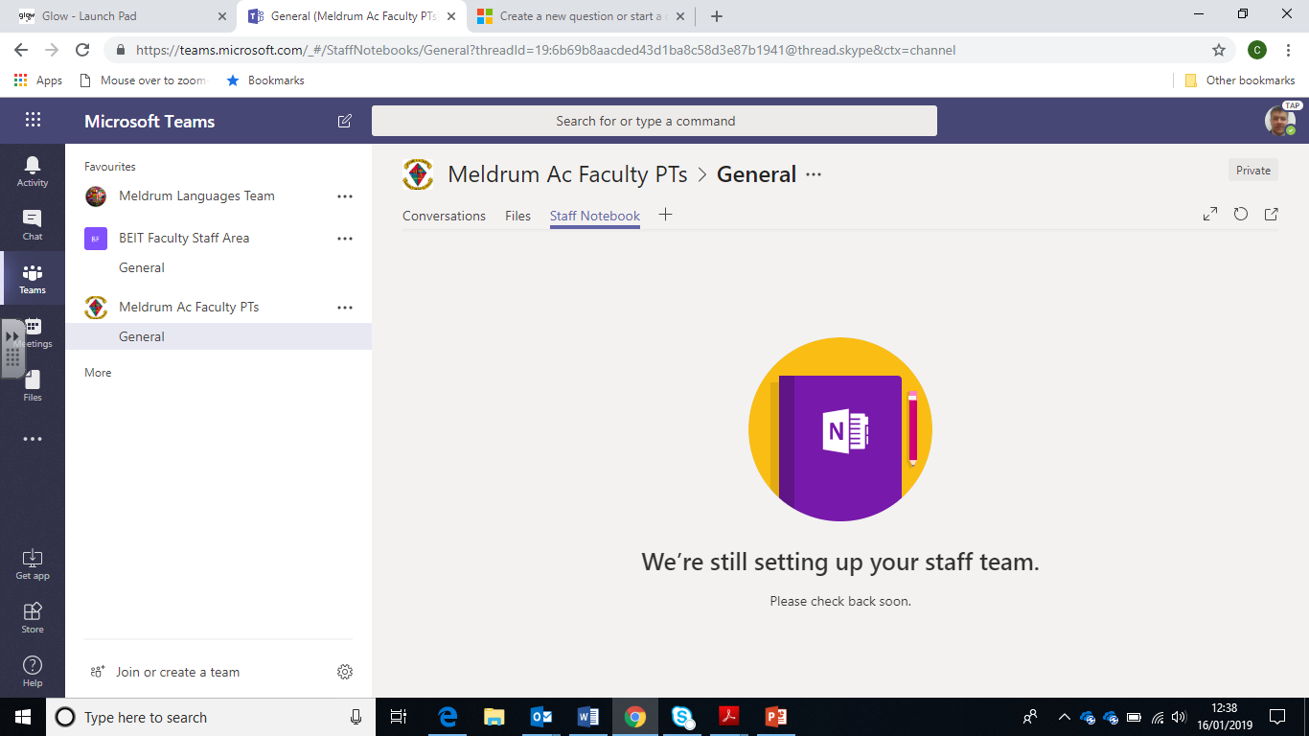Go back in browser history
1309x736 pixels.
coord(21,50)
